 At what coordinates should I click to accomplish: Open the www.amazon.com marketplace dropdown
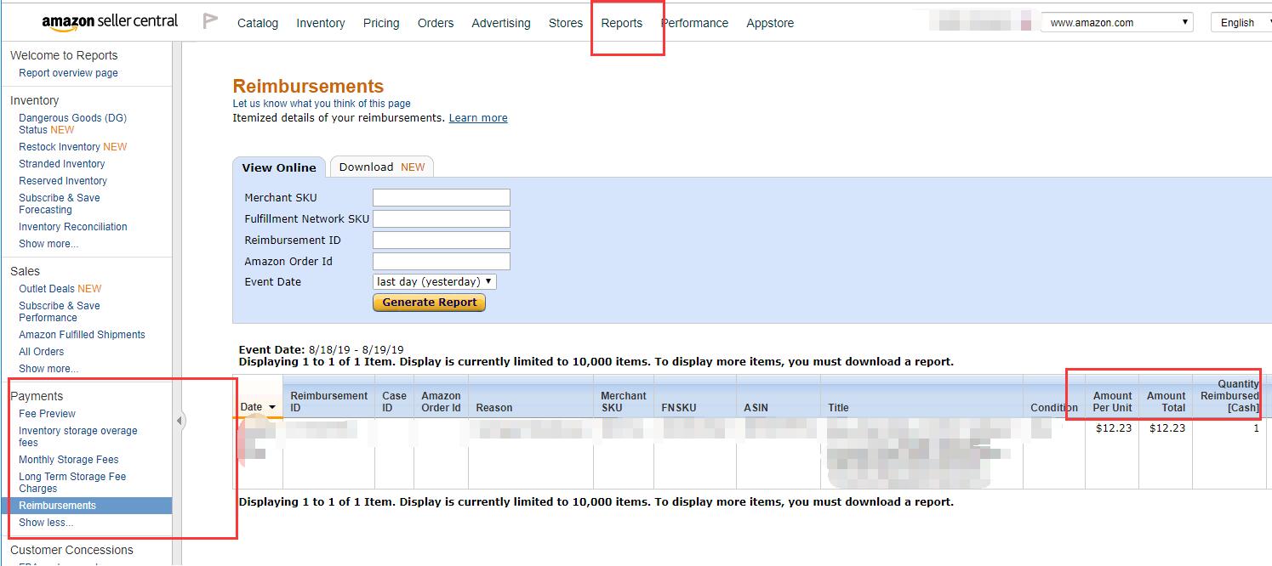tap(1117, 23)
